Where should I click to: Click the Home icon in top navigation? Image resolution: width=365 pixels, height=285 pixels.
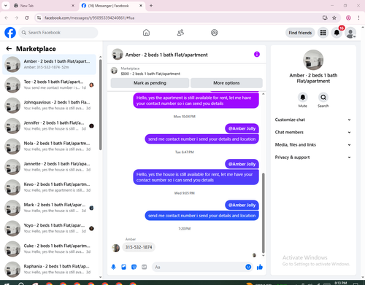pos(146,33)
